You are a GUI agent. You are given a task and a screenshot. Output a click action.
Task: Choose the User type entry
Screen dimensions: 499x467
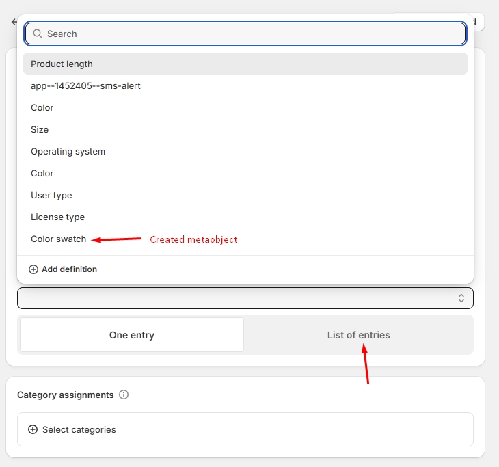51,195
